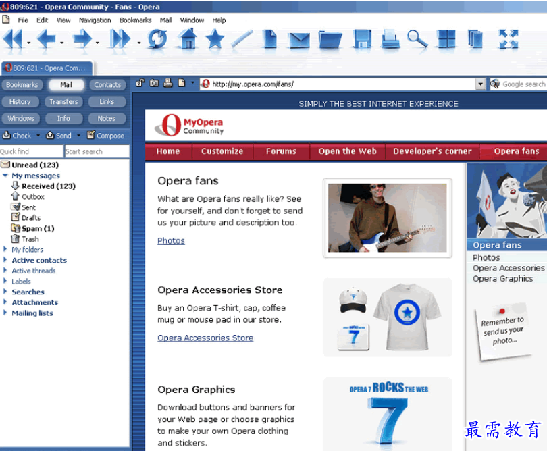Click the Fast Forward toolbar icon
This screenshot has width=547, height=451.
click(120, 38)
